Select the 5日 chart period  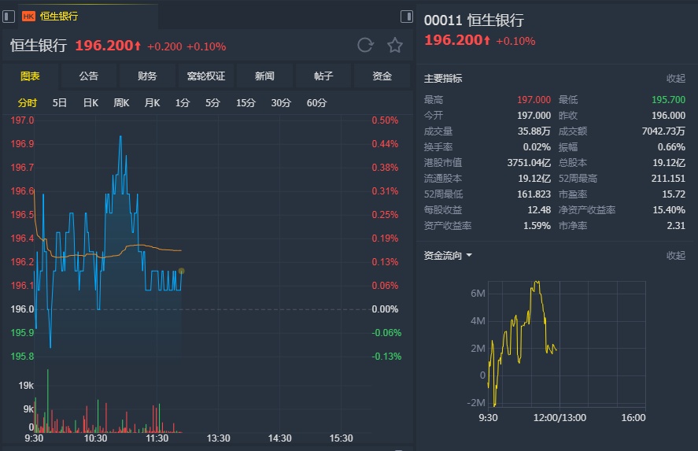click(x=60, y=102)
